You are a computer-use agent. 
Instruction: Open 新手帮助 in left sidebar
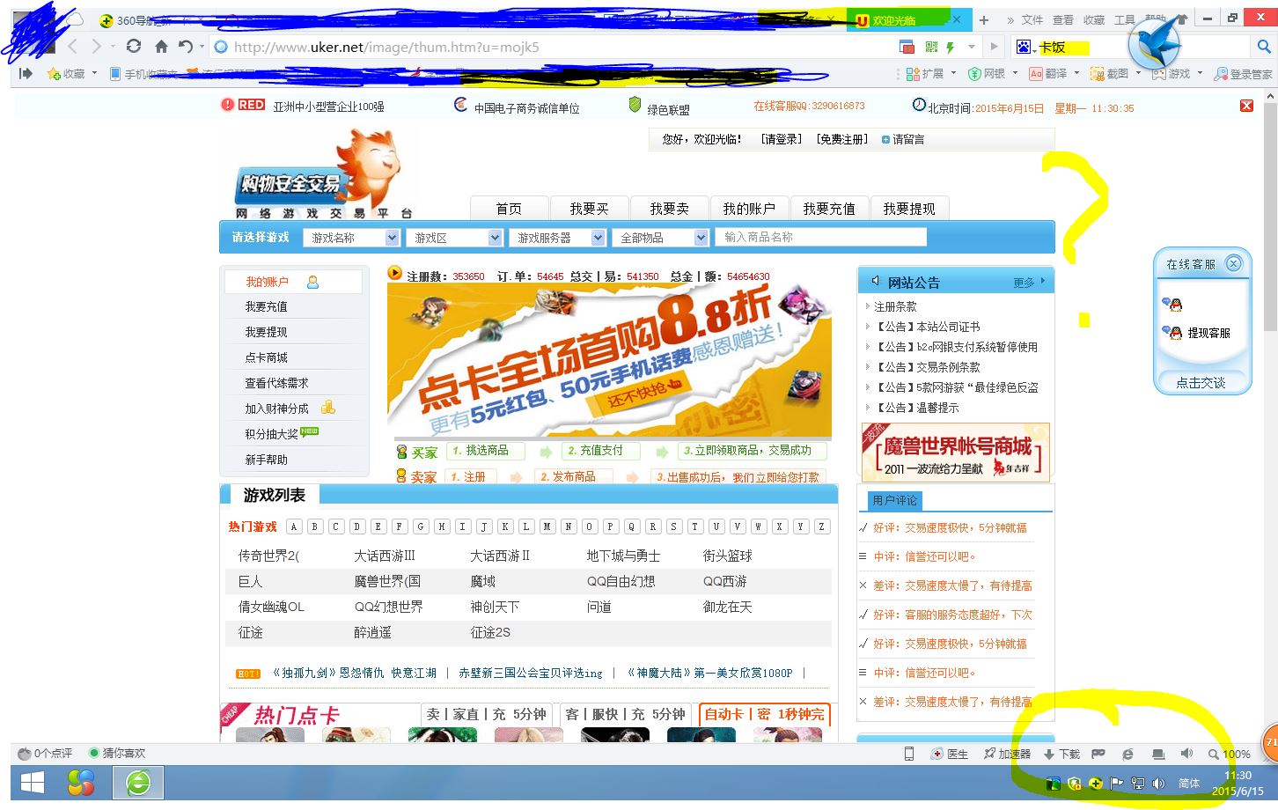(x=267, y=460)
